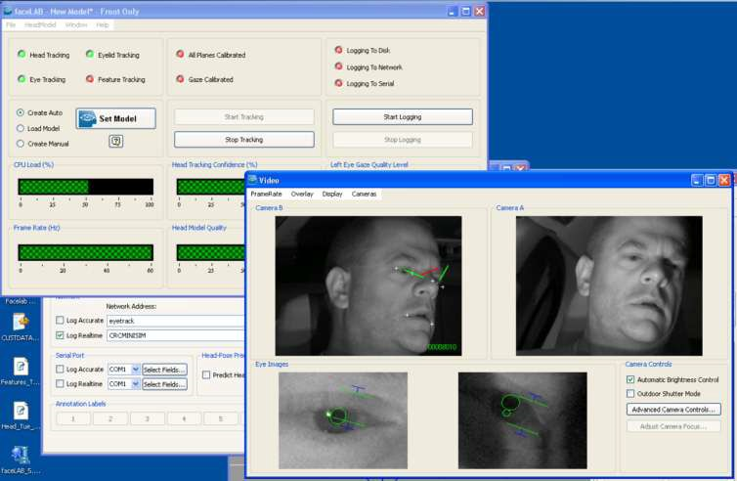
Task: Click annotation label button 5
Action: tap(221, 418)
